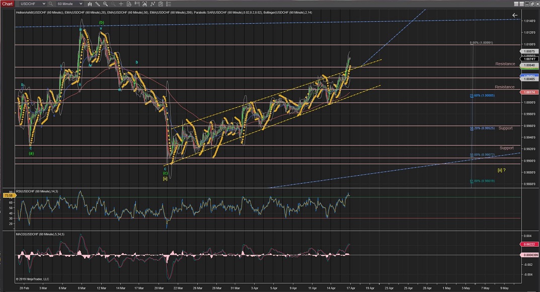Open the chart properties clipboard icon
540x292 pixels.
(161, 4)
